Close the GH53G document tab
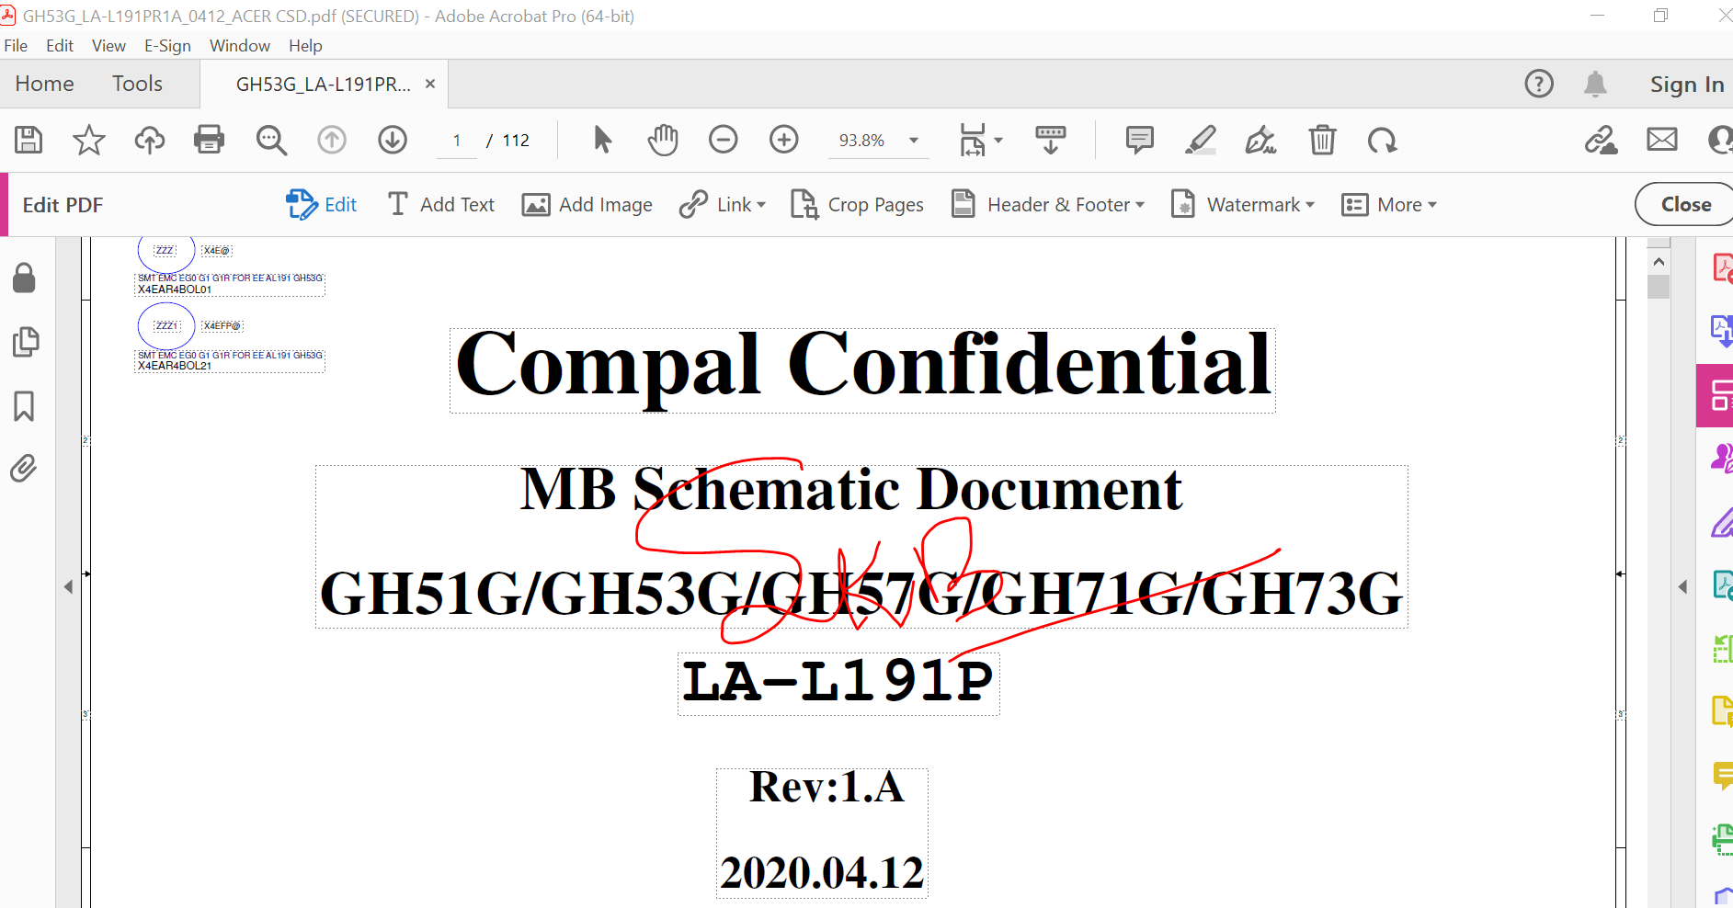1733x908 pixels. (430, 84)
